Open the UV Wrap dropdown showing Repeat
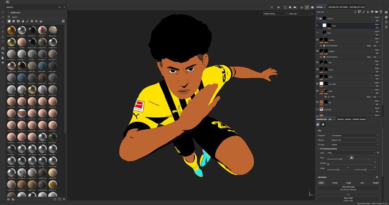 (x=355, y=144)
